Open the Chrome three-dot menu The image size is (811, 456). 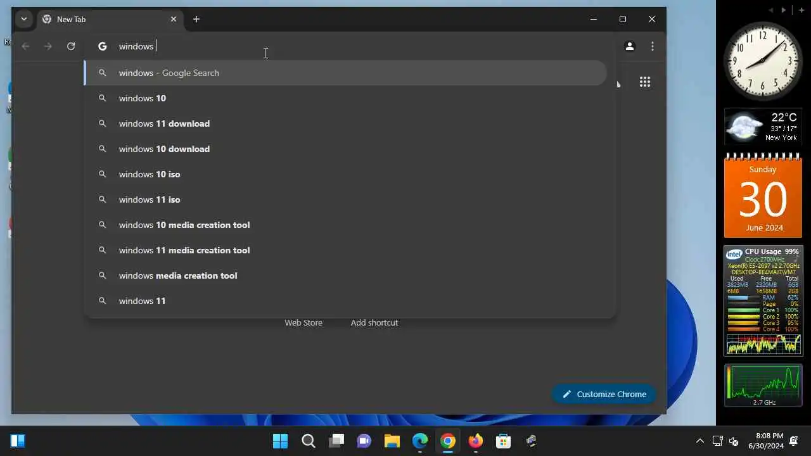[653, 46]
